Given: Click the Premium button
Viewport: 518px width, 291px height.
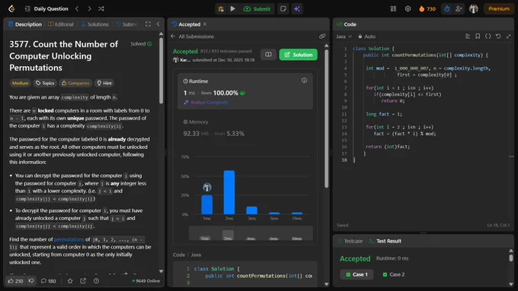Looking at the screenshot, I should (x=499, y=9).
